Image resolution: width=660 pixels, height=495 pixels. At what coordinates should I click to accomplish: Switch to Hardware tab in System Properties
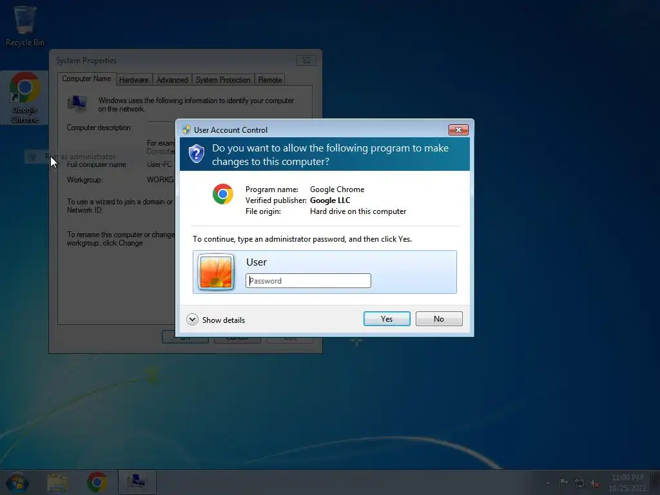click(x=133, y=79)
